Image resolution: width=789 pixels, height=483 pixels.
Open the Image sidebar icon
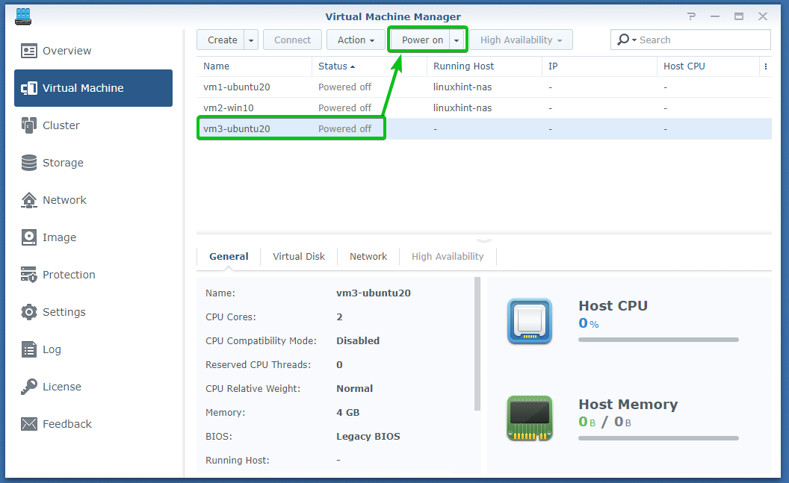[29, 237]
